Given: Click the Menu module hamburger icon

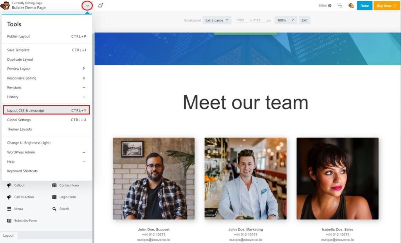Looking at the screenshot, I should [9, 209].
